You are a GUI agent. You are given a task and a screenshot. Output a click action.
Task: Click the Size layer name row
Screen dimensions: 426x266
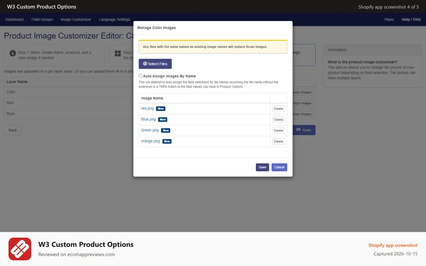tap(10, 103)
